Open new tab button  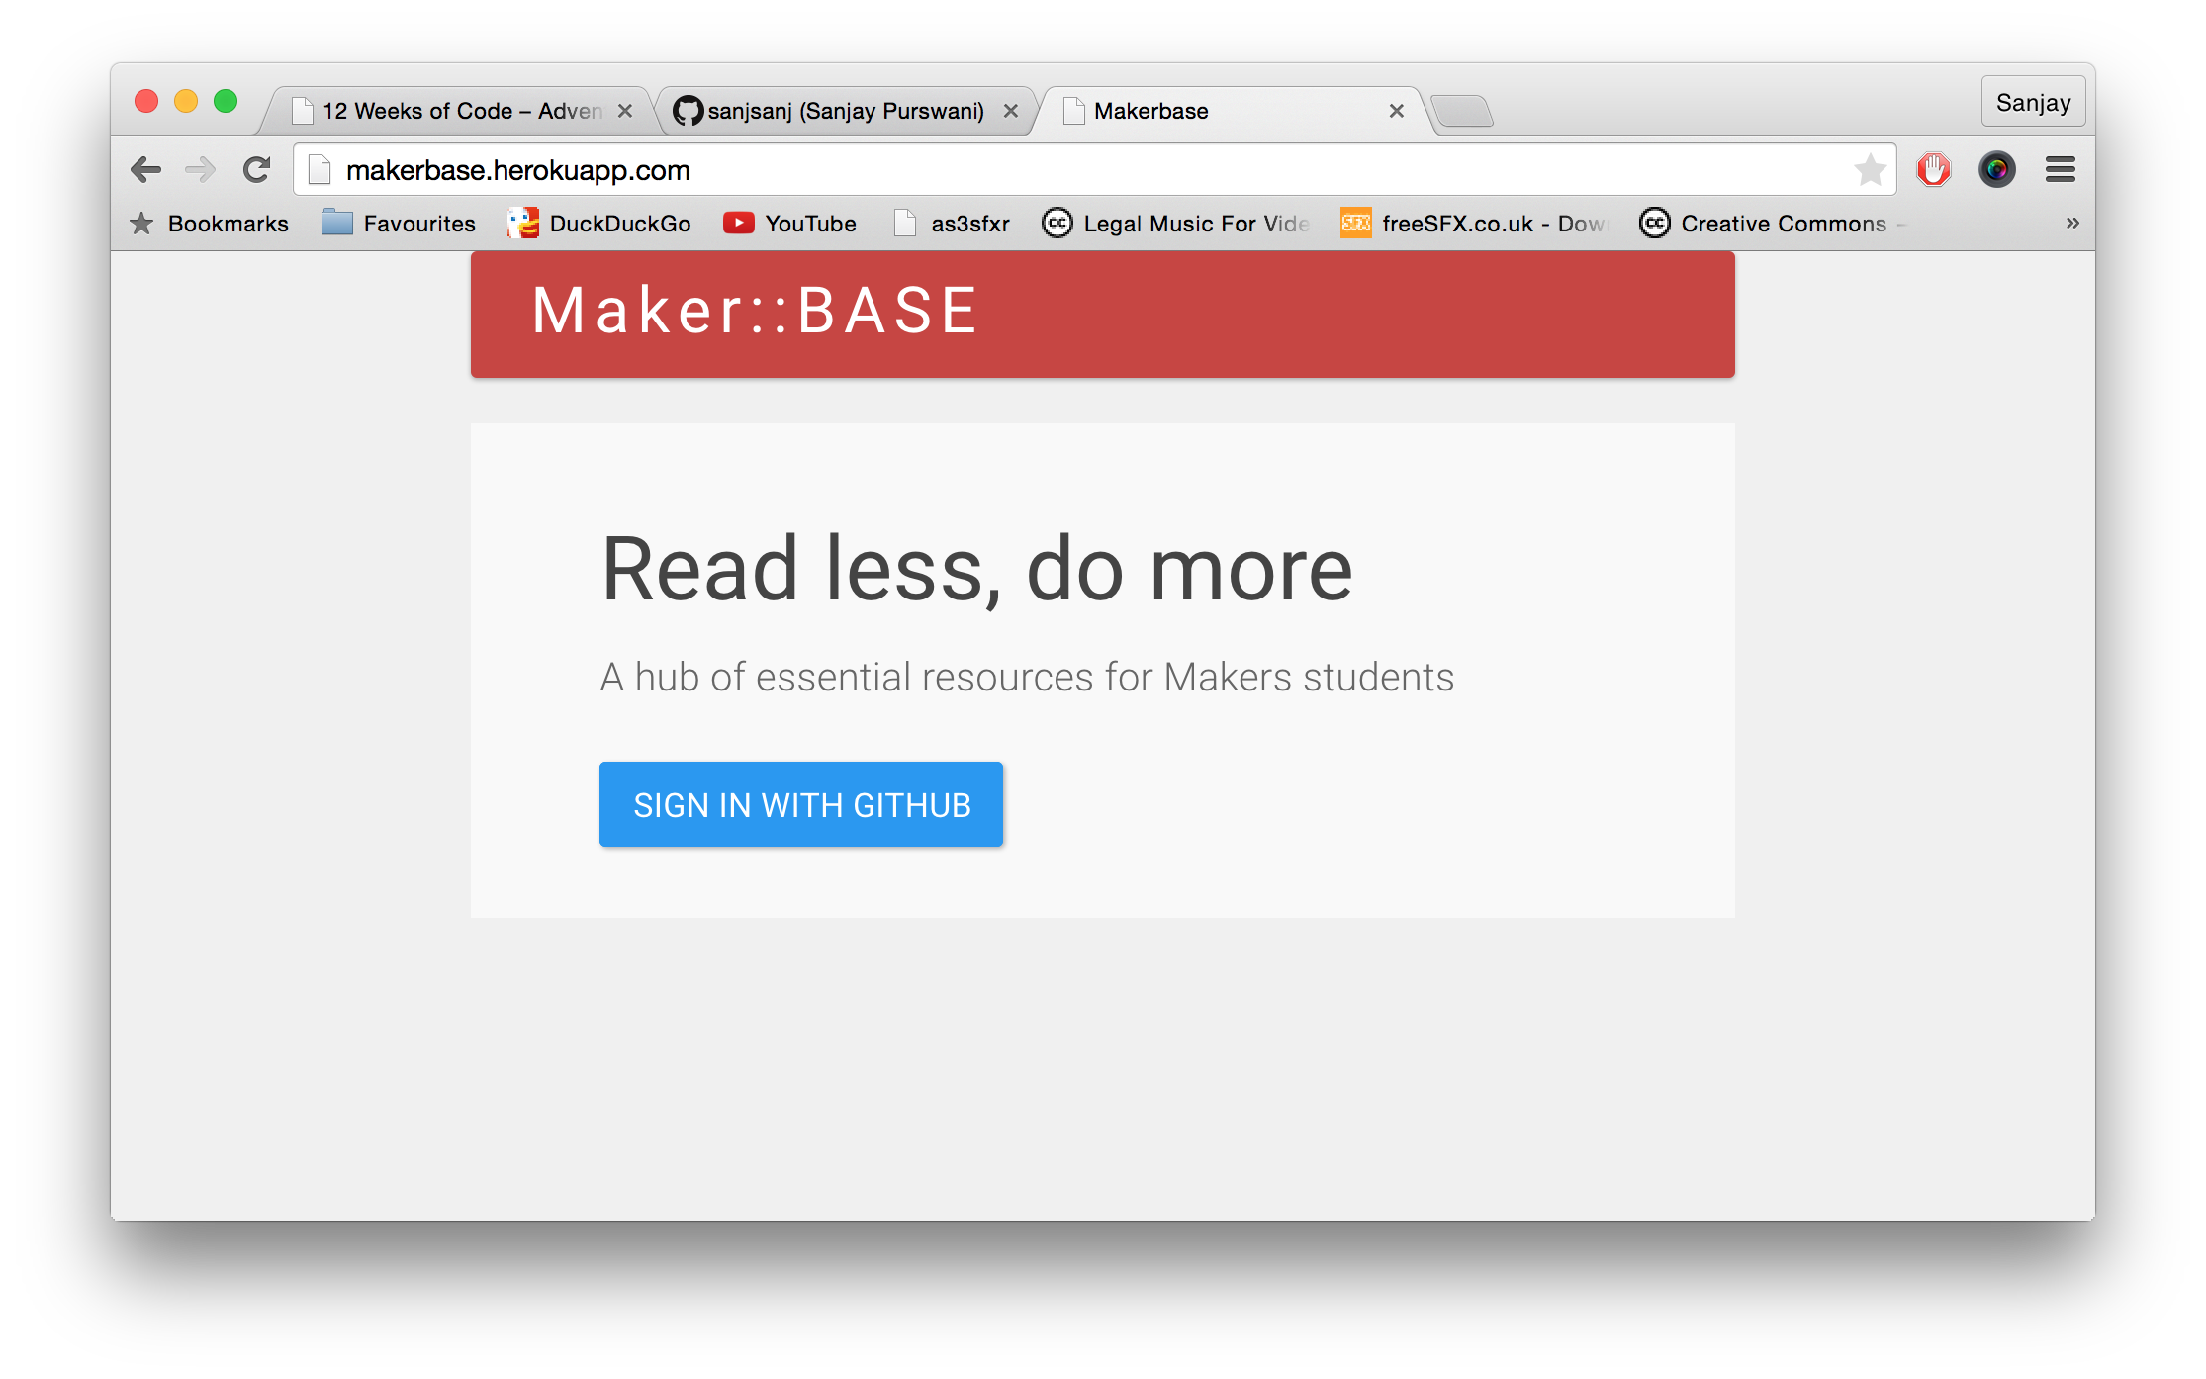[x=1463, y=111]
